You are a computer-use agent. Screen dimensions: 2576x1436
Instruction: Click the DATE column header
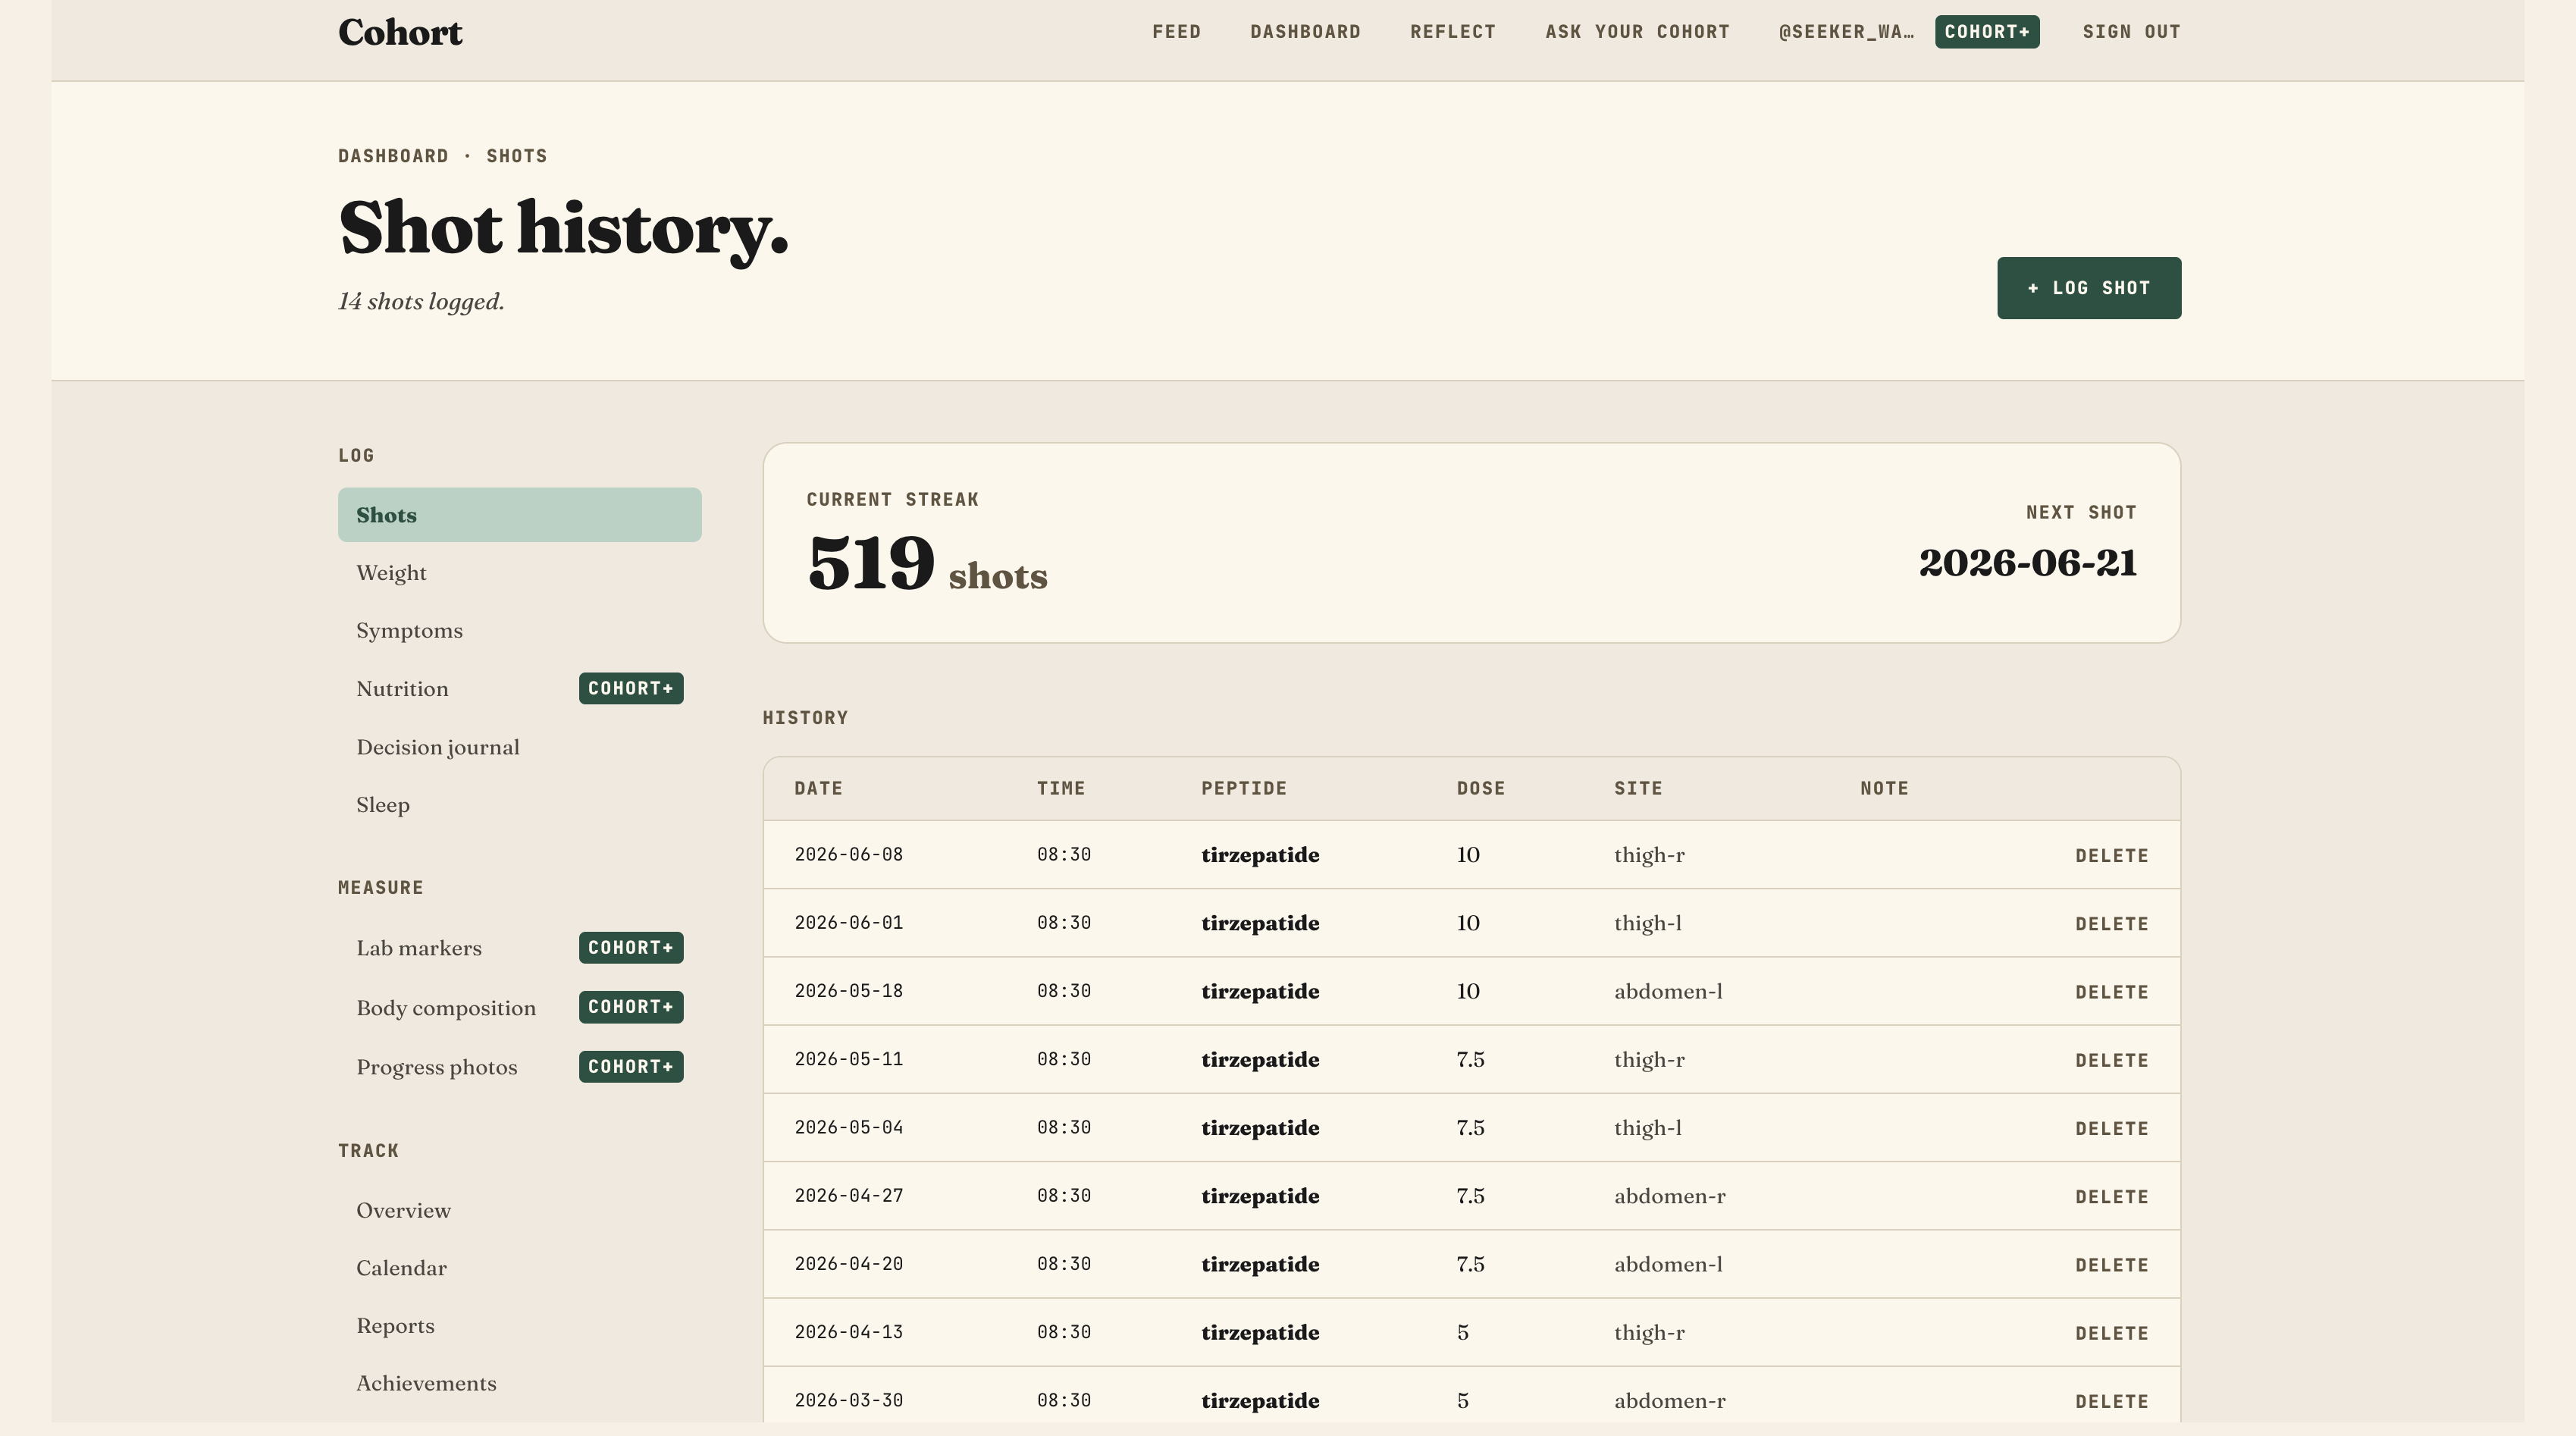point(818,788)
